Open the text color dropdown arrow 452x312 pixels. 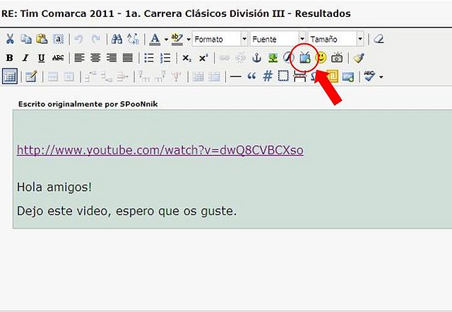(x=166, y=40)
